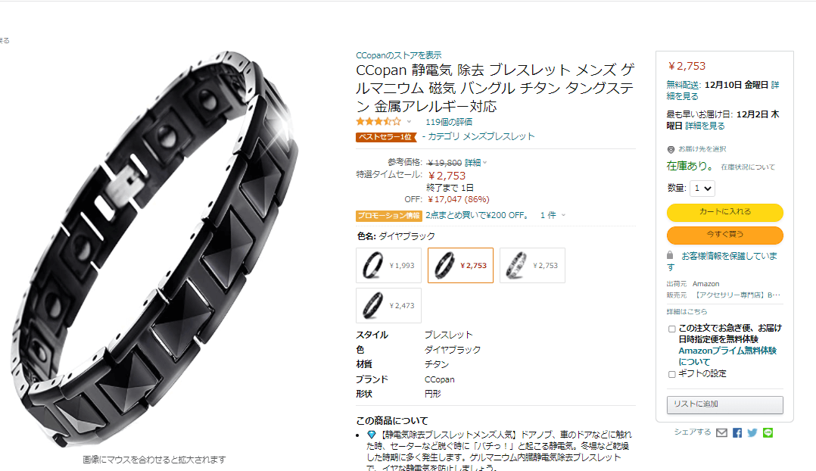Share via the email envelope icon
This screenshot has height=471, width=816.
pos(721,433)
